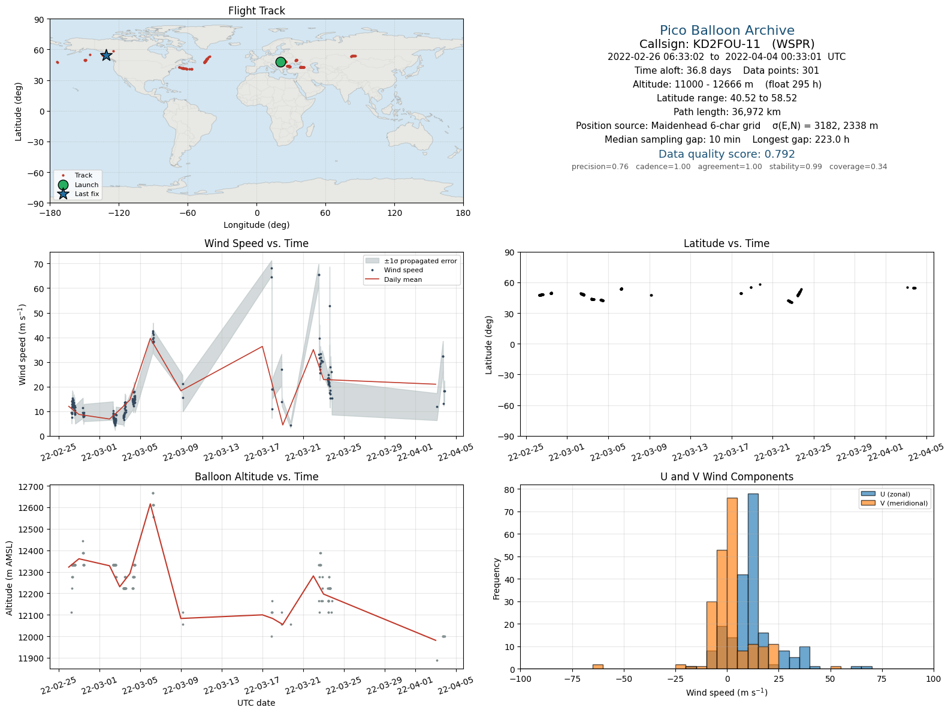Click the 'Median sampling gap: 10 min' text
This screenshot has width=951, height=713.
672,140
